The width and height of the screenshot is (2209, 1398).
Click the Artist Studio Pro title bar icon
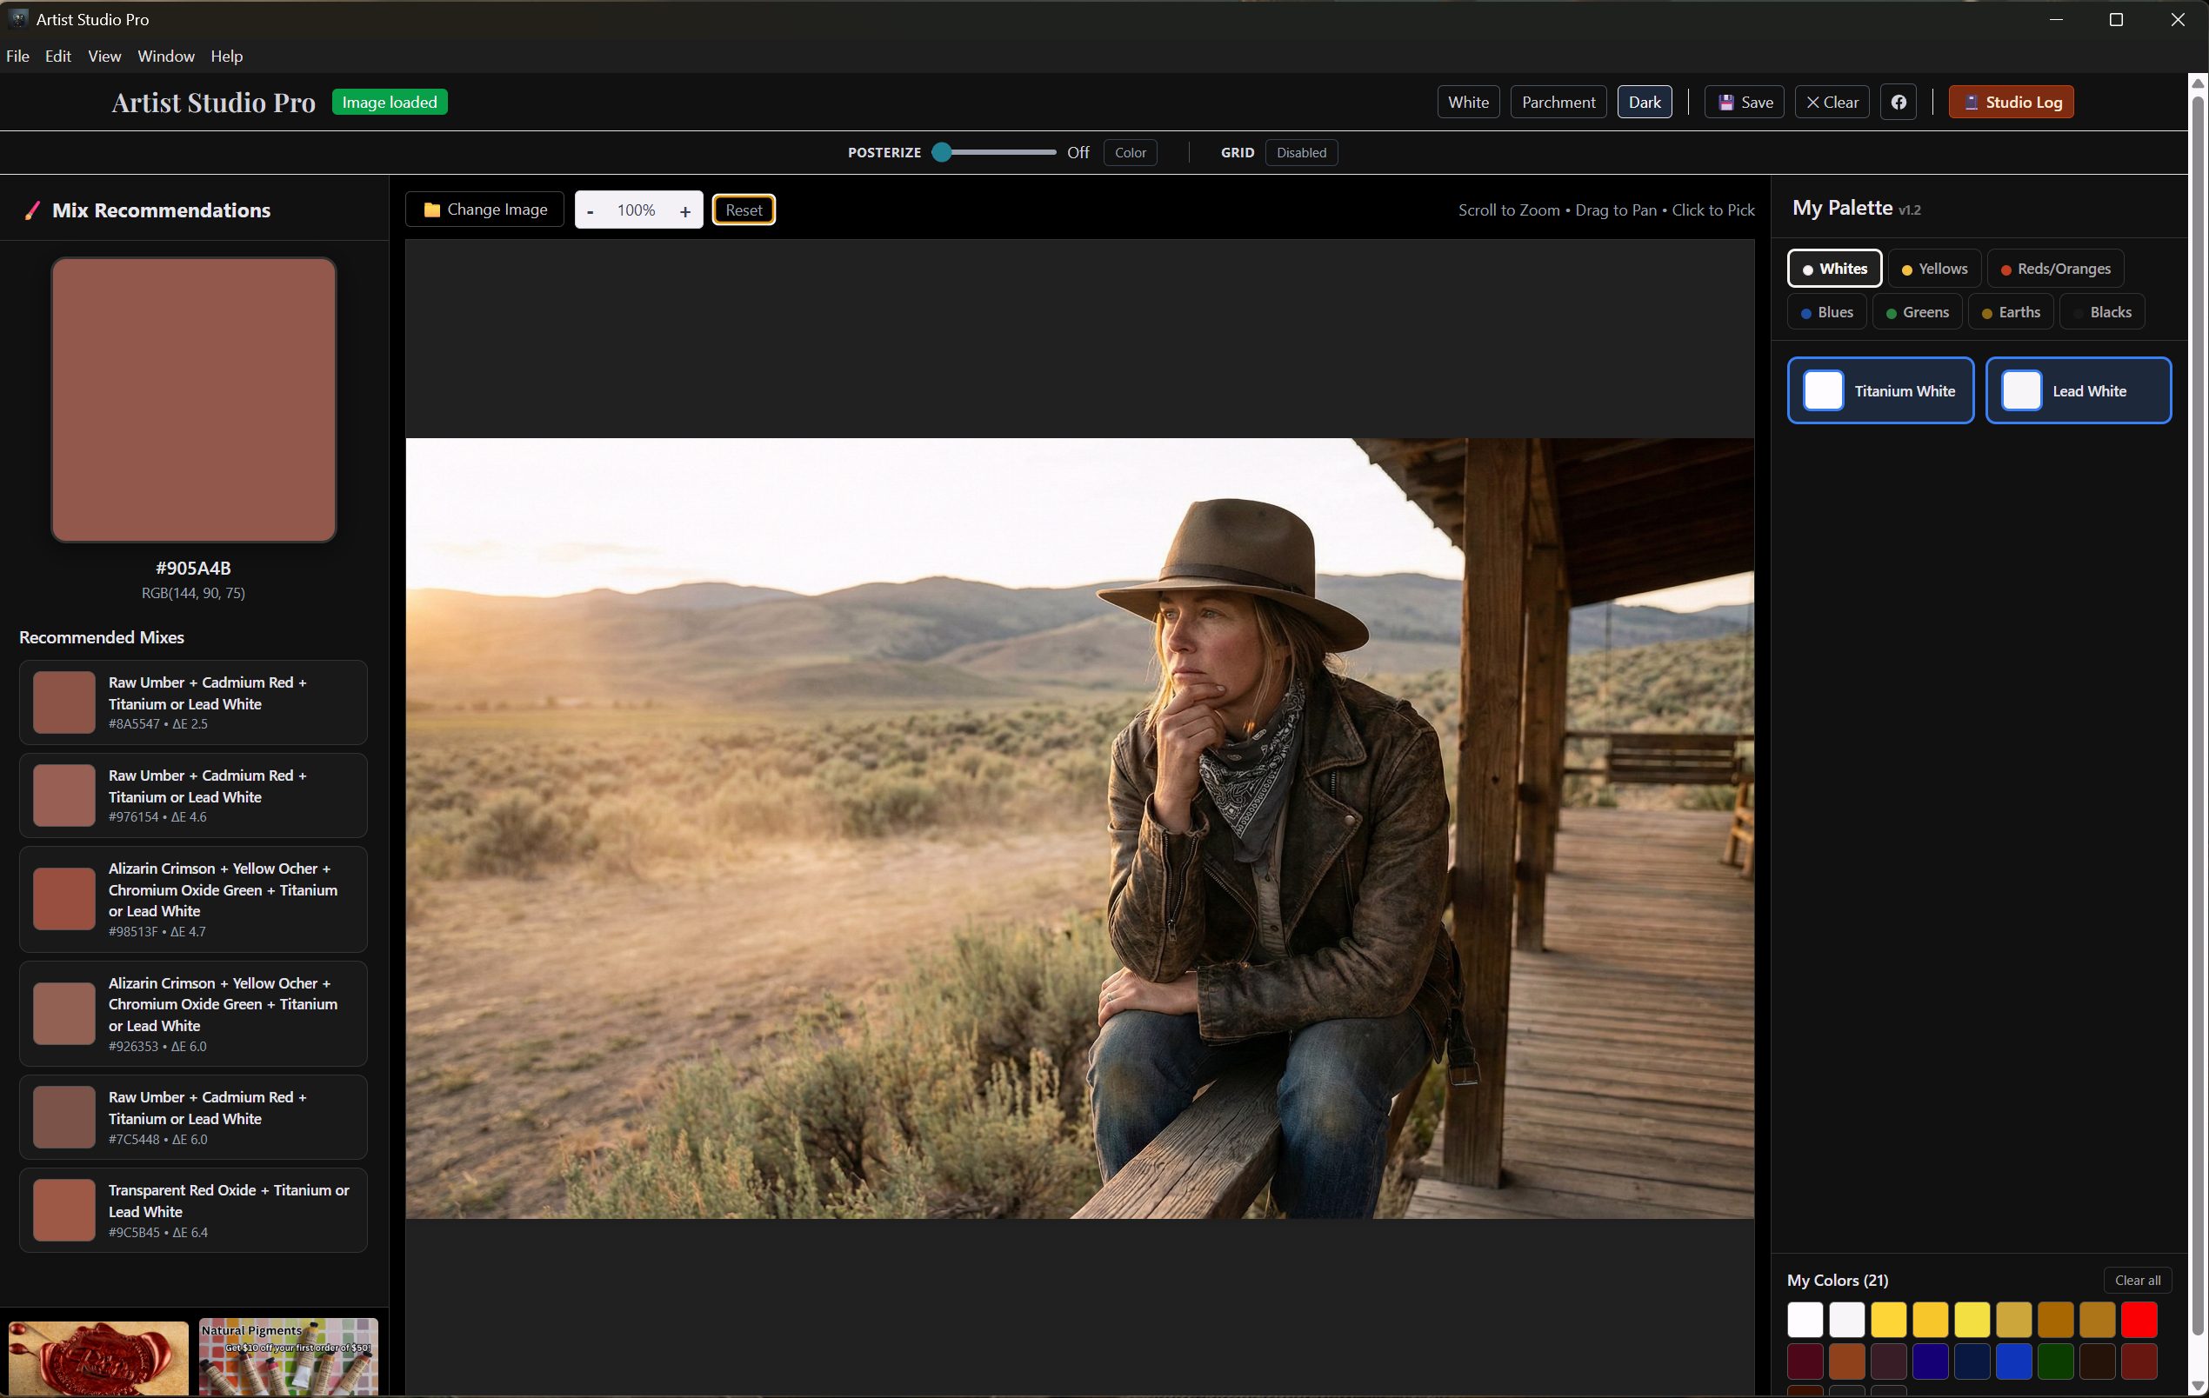pyautogui.click(x=17, y=18)
